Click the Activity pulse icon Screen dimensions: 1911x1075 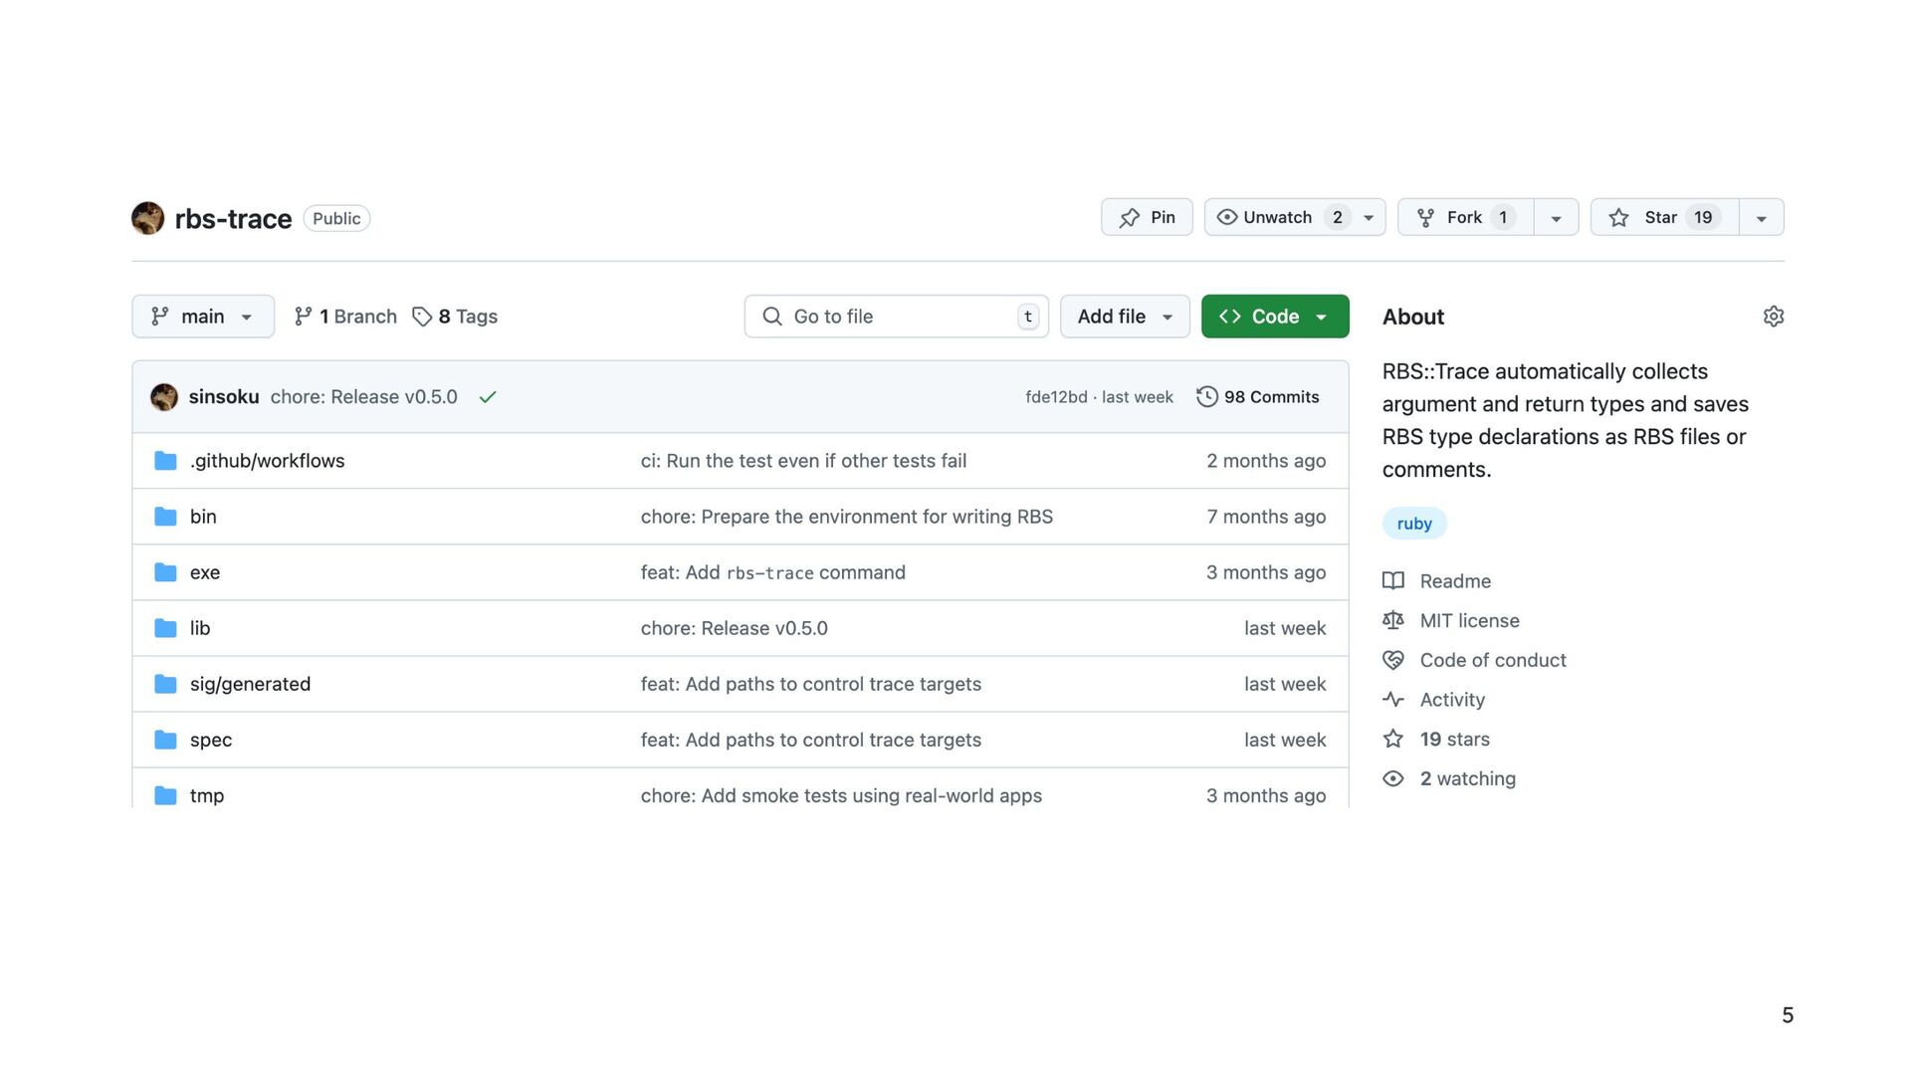[1393, 700]
